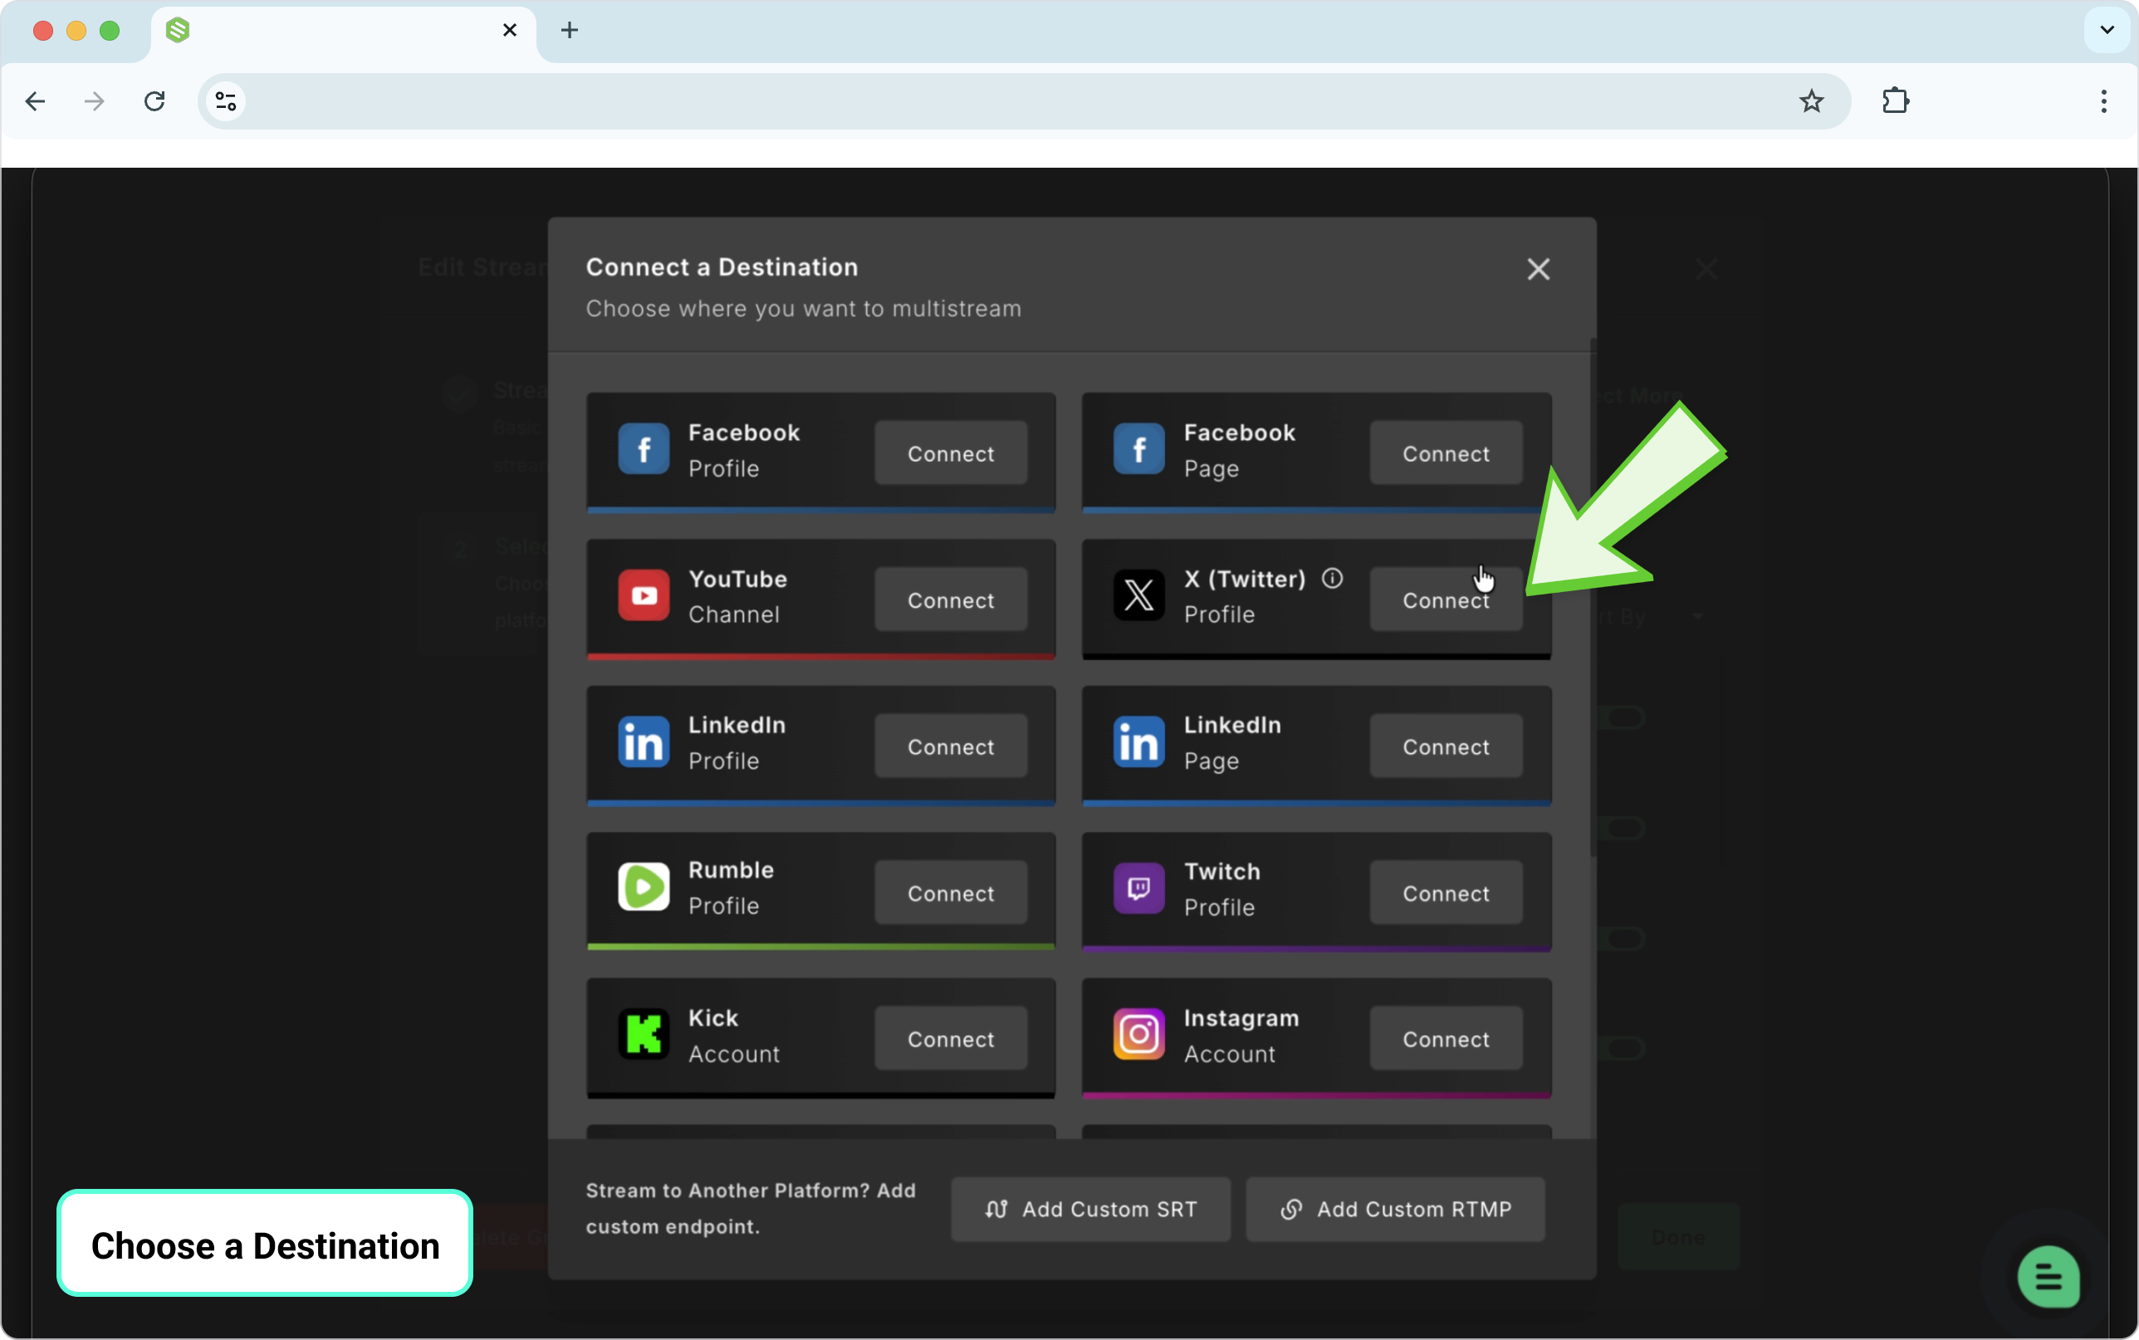Screen dimensions: 2139x1340
Task: Click 'Stream to Another Platform?' text
Action: 727,1191
